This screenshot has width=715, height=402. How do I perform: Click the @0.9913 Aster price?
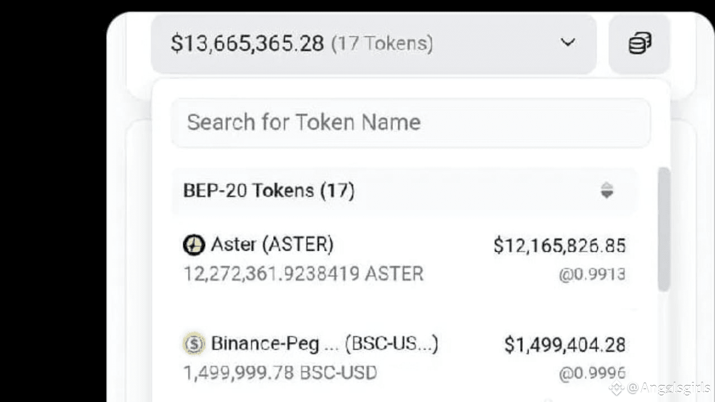[592, 274]
